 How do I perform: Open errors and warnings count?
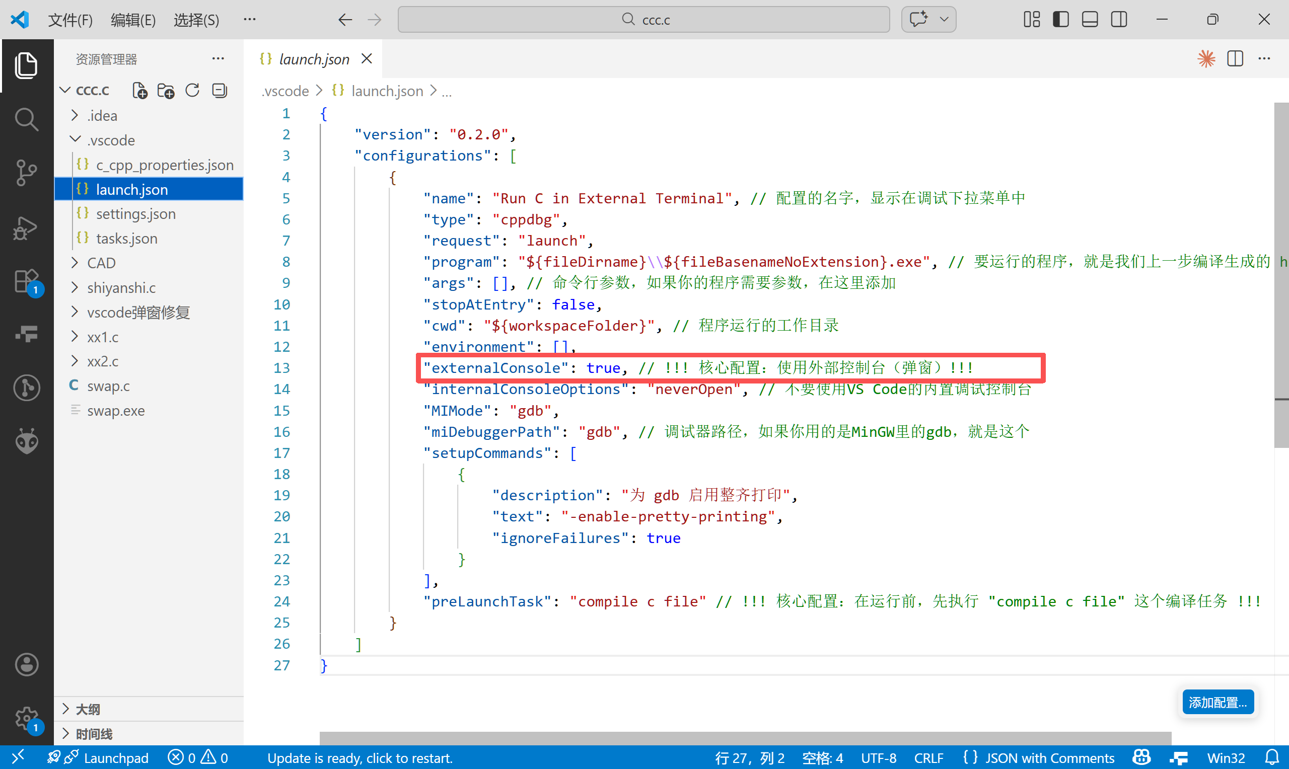pos(198,758)
